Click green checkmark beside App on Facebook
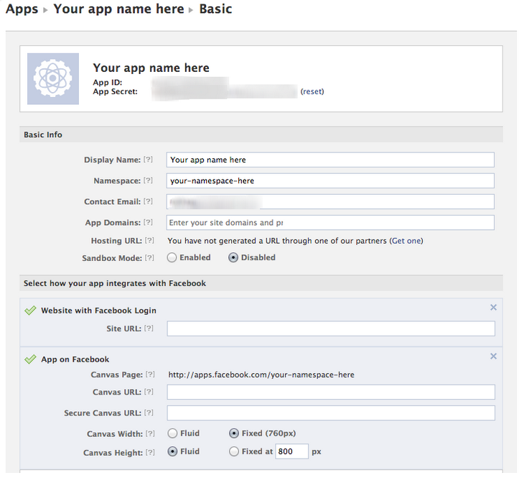The image size is (524, 478). point(30,359)
